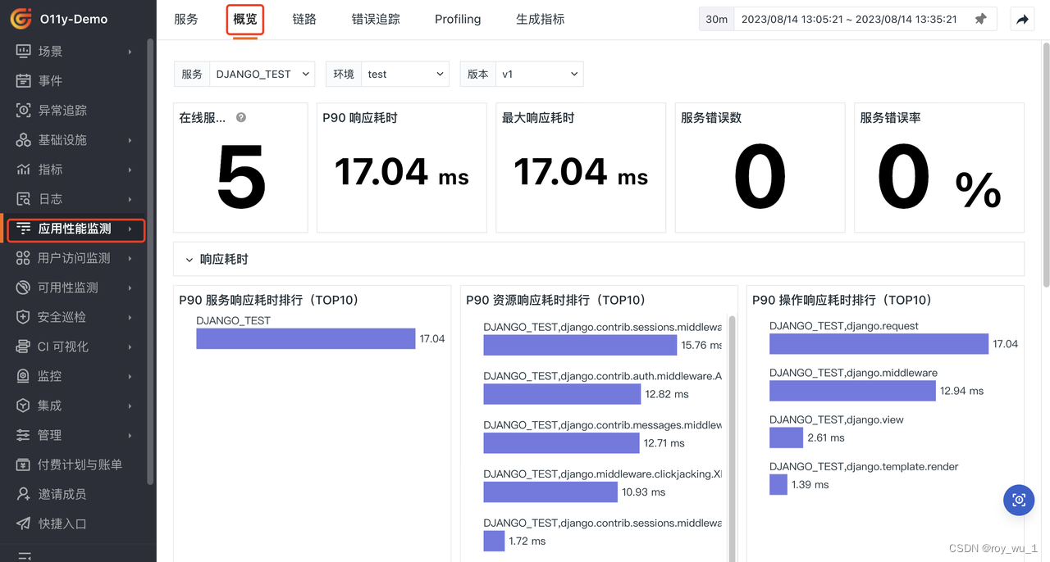Click the pin icon near the time picker
This screenshot has height=562, width=1050.
click(981, 19)
